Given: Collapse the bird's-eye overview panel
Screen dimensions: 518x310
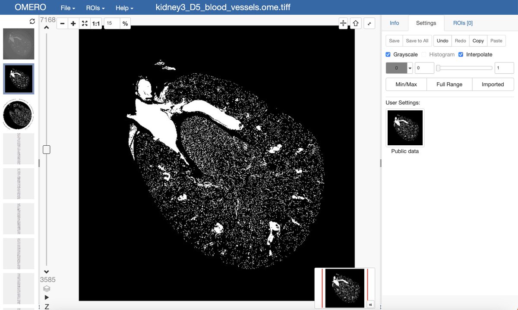Looking at the screenshot, I should tap(370, 304).
